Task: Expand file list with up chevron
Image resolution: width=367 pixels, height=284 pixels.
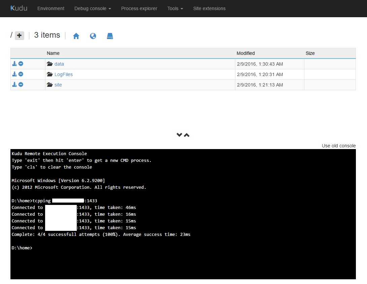Action: 187,135
